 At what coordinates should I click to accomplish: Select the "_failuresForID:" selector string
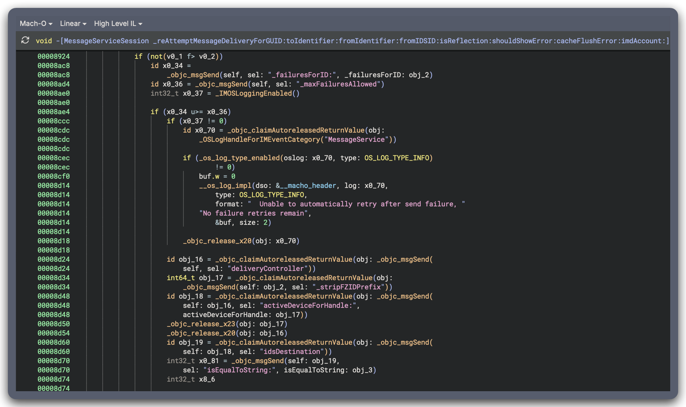click(302, 75)
